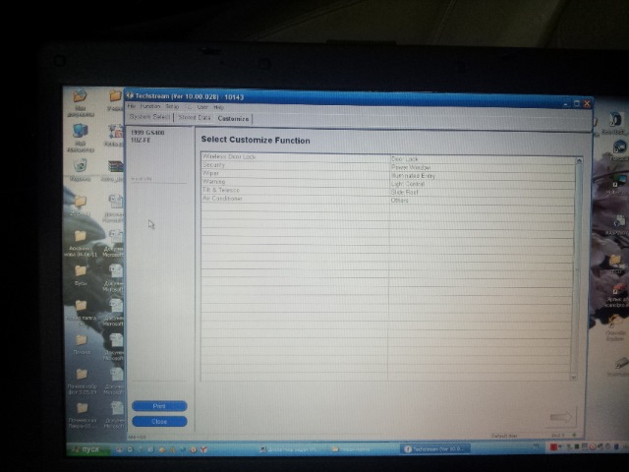Select the WinRAR archive desktop icon

point(115,170)
